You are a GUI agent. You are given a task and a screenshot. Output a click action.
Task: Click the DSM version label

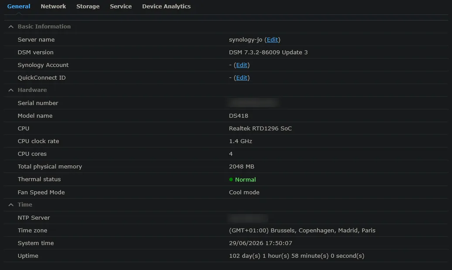pos(36,53)
